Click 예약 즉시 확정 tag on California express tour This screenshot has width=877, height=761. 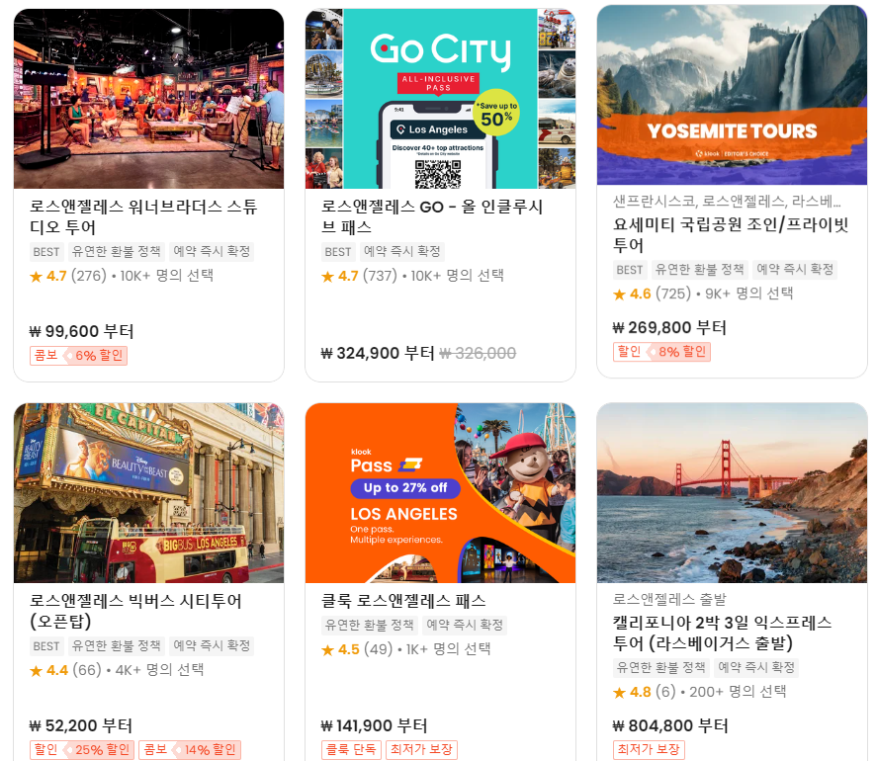tap(756, 668)
